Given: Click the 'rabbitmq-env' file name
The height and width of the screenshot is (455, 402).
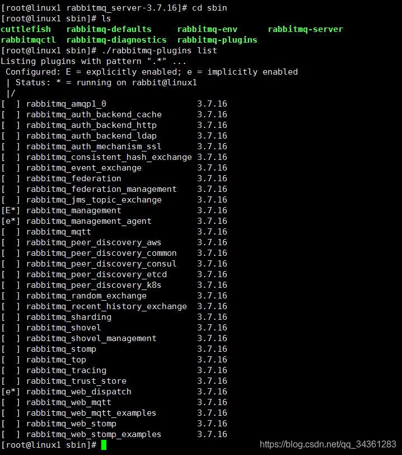Looking at the screenshot, I should pyautogui.click(x=207, y=29).
